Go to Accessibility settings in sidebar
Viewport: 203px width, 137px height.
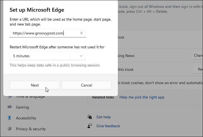click(26, 118)
